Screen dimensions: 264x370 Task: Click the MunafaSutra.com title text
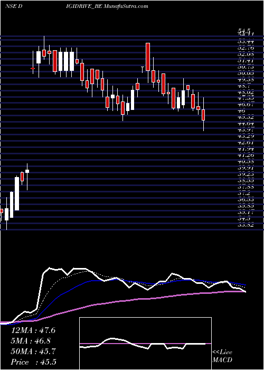point(126,6)
